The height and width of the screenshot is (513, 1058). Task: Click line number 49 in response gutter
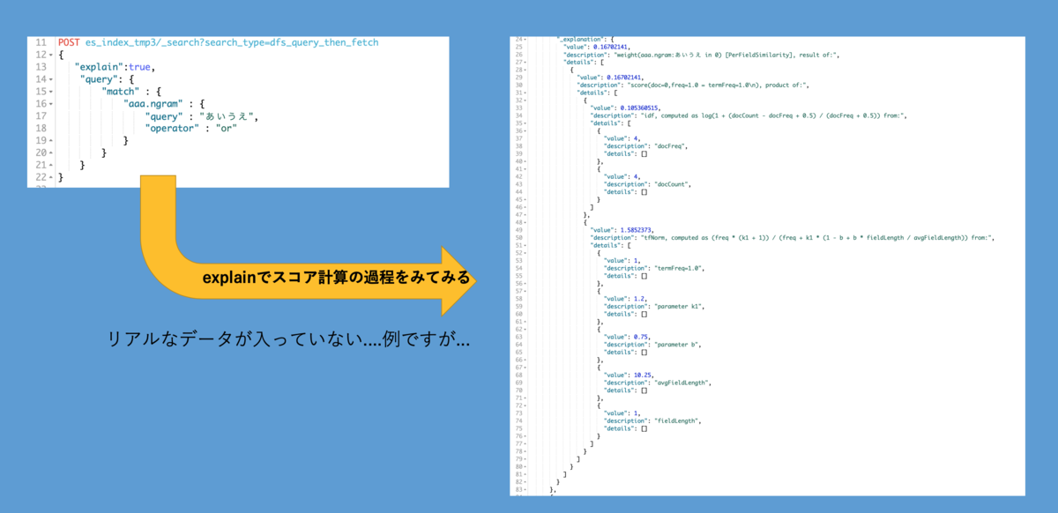[518, 230]
